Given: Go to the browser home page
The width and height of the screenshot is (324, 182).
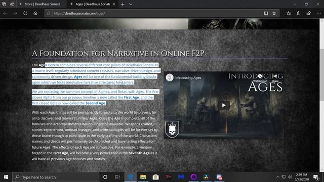Looking at the screenshot, I should 35,14.
